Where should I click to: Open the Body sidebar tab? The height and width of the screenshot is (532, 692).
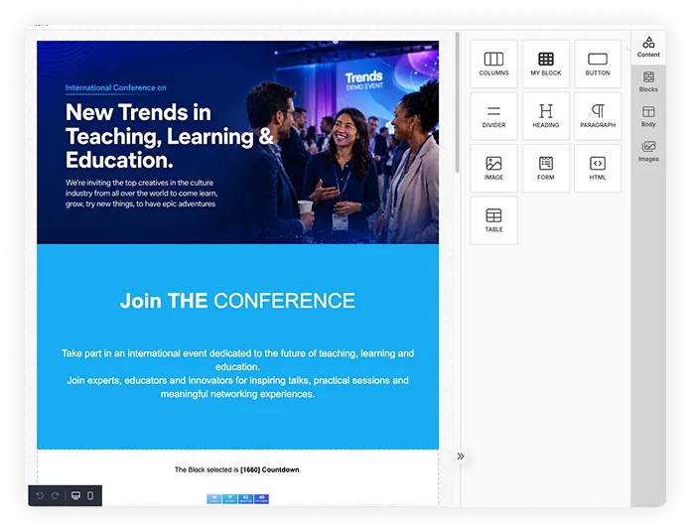[x=648, y=117]
